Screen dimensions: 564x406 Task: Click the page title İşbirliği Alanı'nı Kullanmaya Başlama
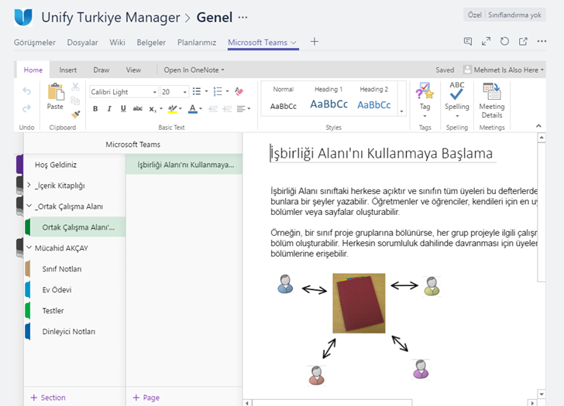(381, 153)
